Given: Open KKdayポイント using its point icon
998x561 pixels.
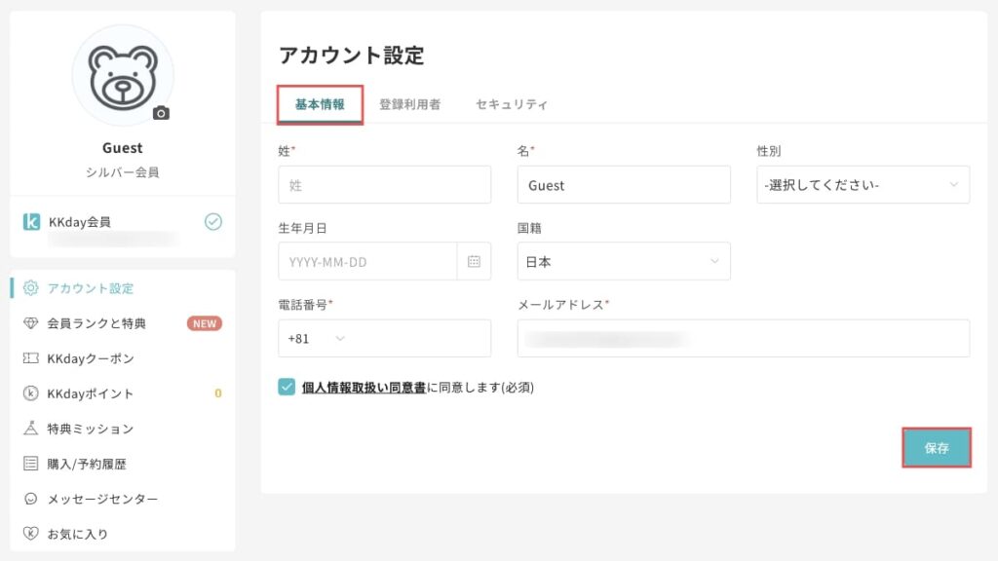Looking at the screenshot, I should (x=30, y=391).
